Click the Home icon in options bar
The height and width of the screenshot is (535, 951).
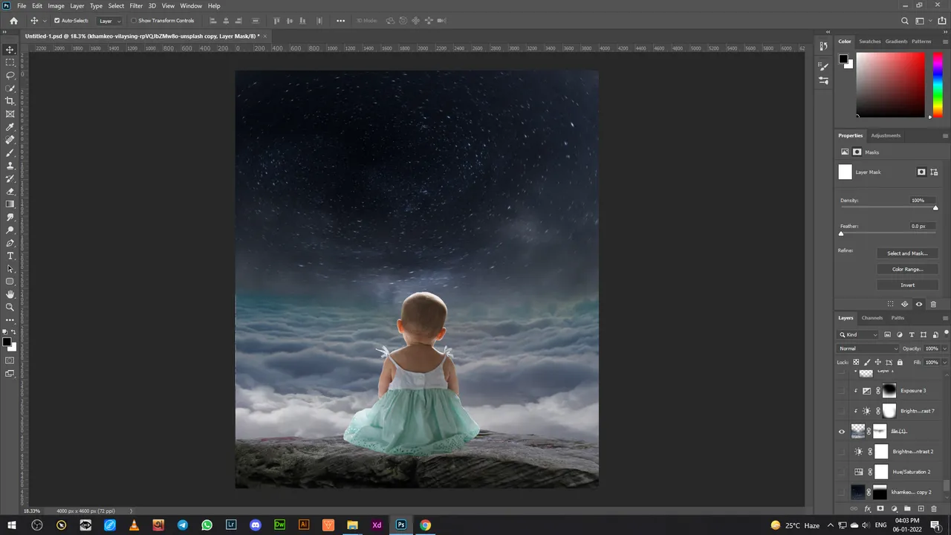(x=13, y=21)
